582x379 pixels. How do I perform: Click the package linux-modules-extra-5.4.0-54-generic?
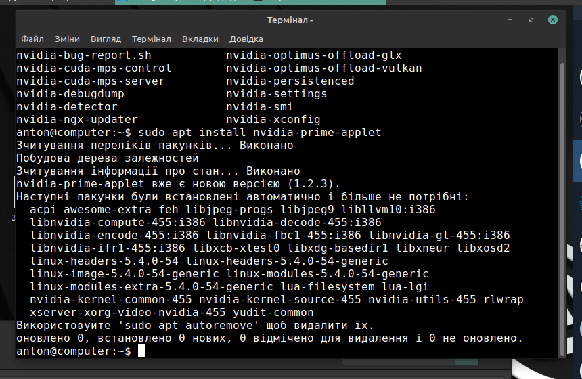(152, 287)
